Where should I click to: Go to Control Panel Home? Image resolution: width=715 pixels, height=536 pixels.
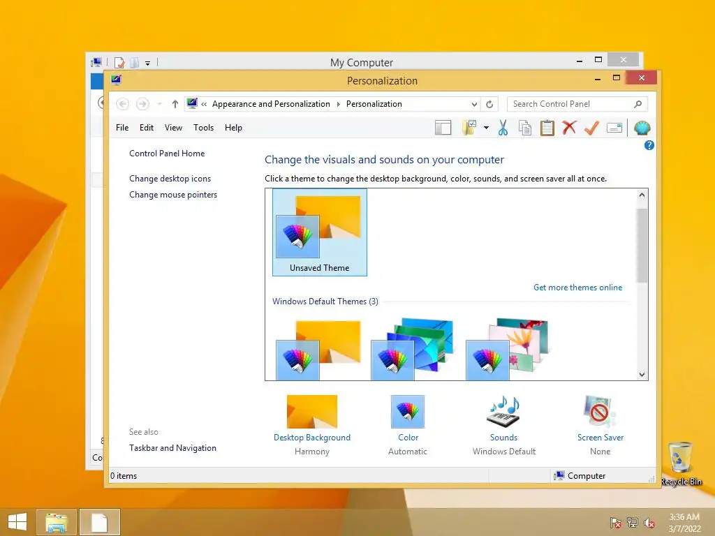pyautogui.click(x=167, y=154)
